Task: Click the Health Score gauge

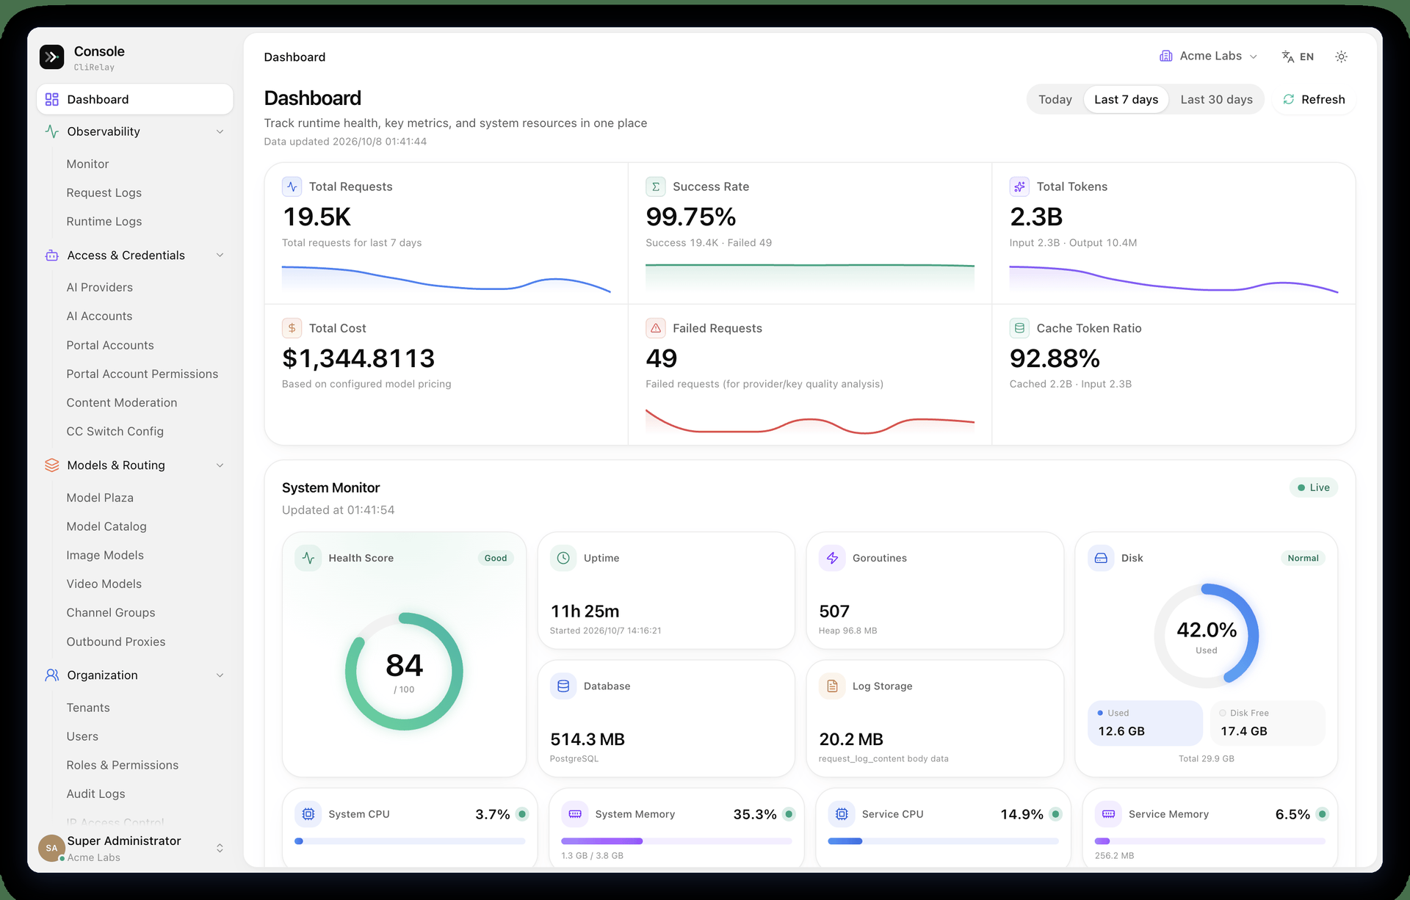Action: [x=404, y=671]
